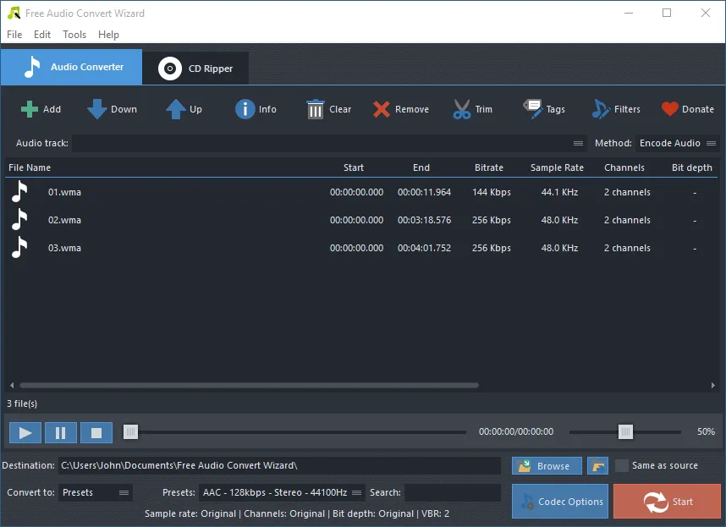
Task: Switch to the CD Ripper tab
Action: [195, 68]
